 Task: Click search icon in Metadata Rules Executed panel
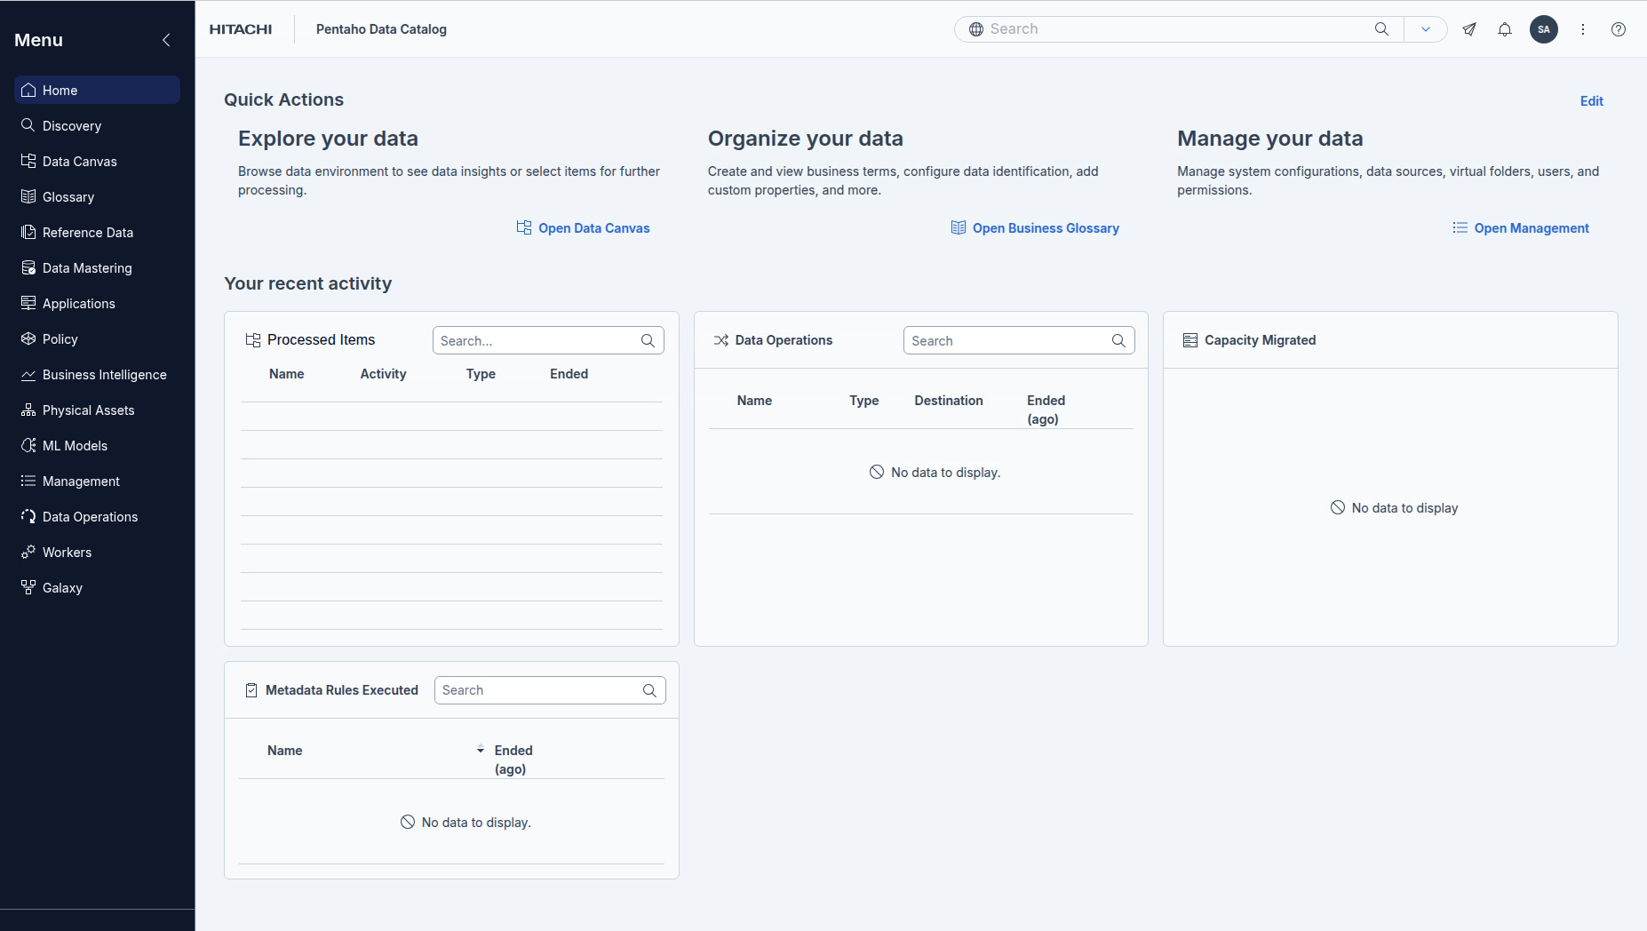click(649, 690)
